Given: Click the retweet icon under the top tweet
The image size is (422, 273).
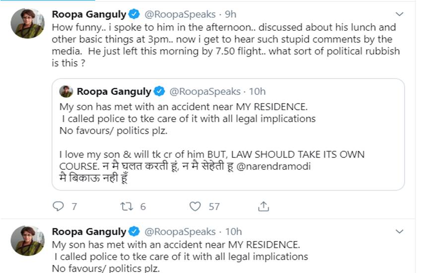Looking at the screenshot, I should point(127,206).
